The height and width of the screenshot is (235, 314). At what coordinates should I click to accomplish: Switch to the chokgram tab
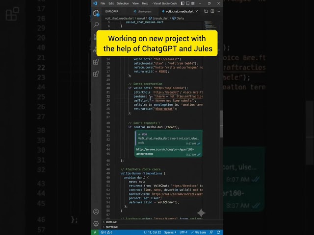143,11
